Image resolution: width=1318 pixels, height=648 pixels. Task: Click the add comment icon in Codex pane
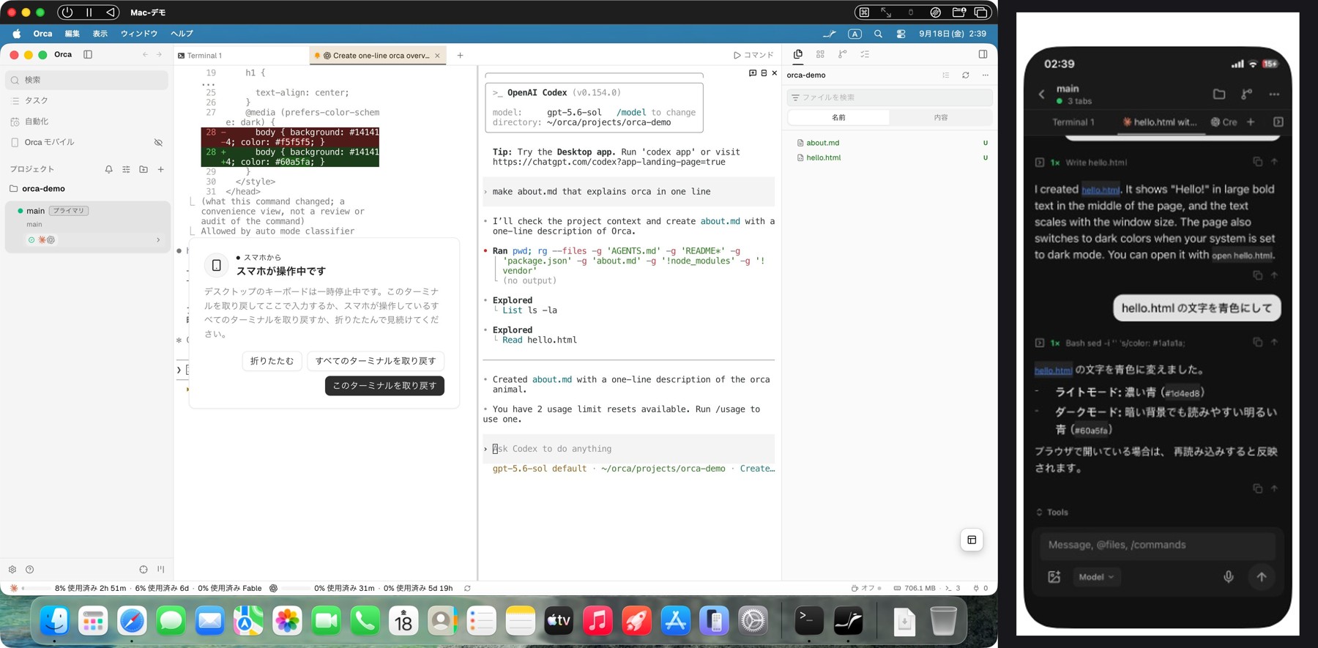[753, 73]
